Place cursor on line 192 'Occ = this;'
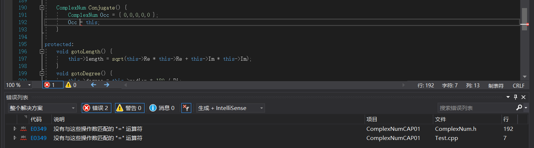The width and height of the screenshot is (534, 148). click(84, 22)
